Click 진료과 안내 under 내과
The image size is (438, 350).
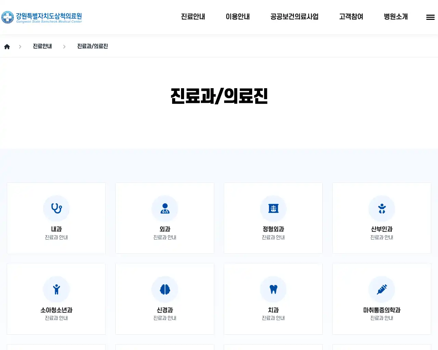pos(56,237)
